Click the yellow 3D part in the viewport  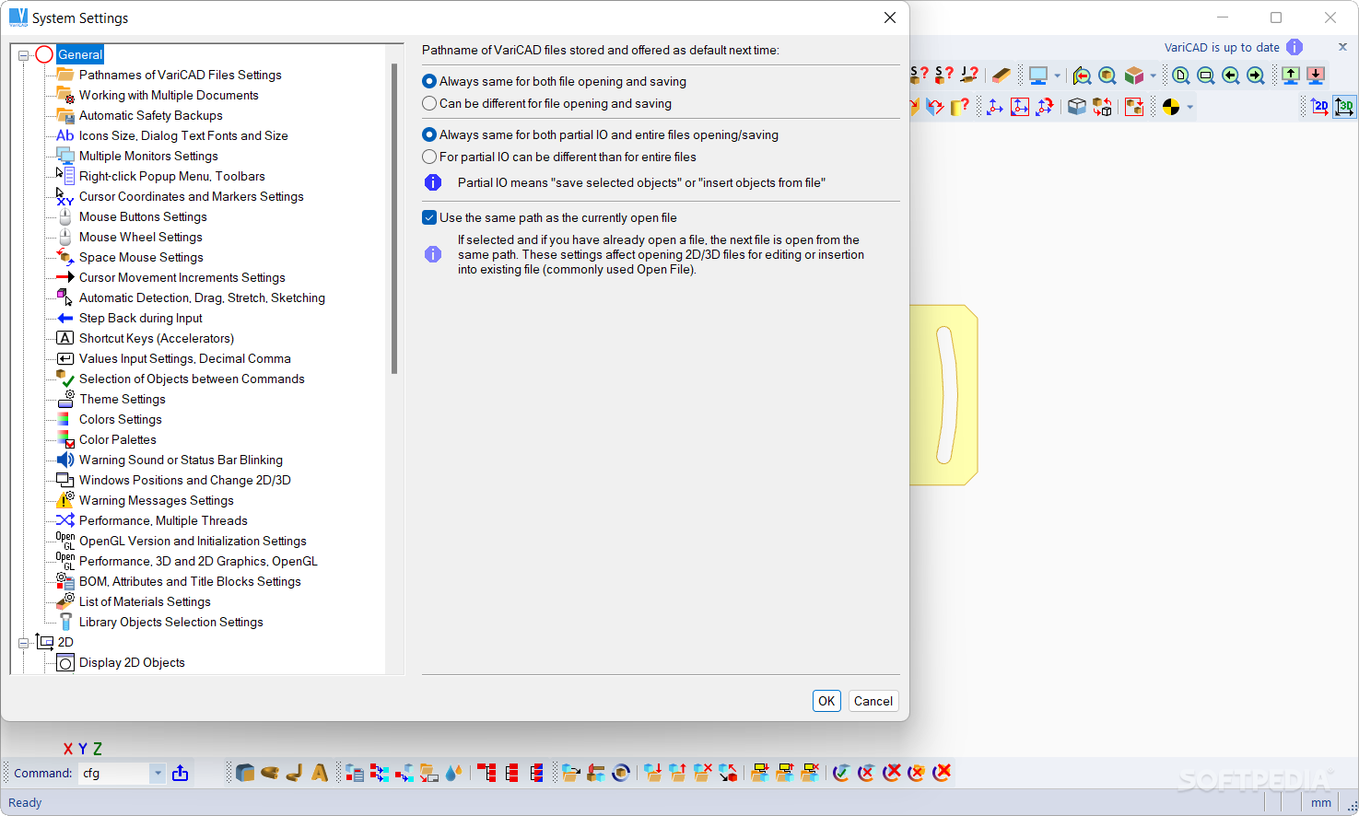click(943, 395)
